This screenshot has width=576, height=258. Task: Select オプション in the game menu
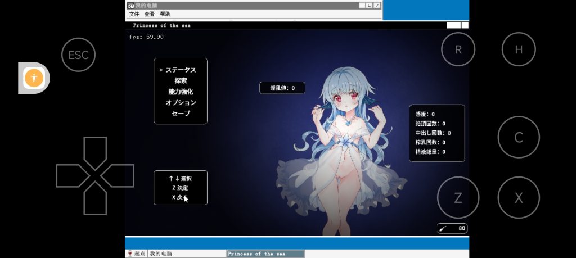tap(181, 102)
